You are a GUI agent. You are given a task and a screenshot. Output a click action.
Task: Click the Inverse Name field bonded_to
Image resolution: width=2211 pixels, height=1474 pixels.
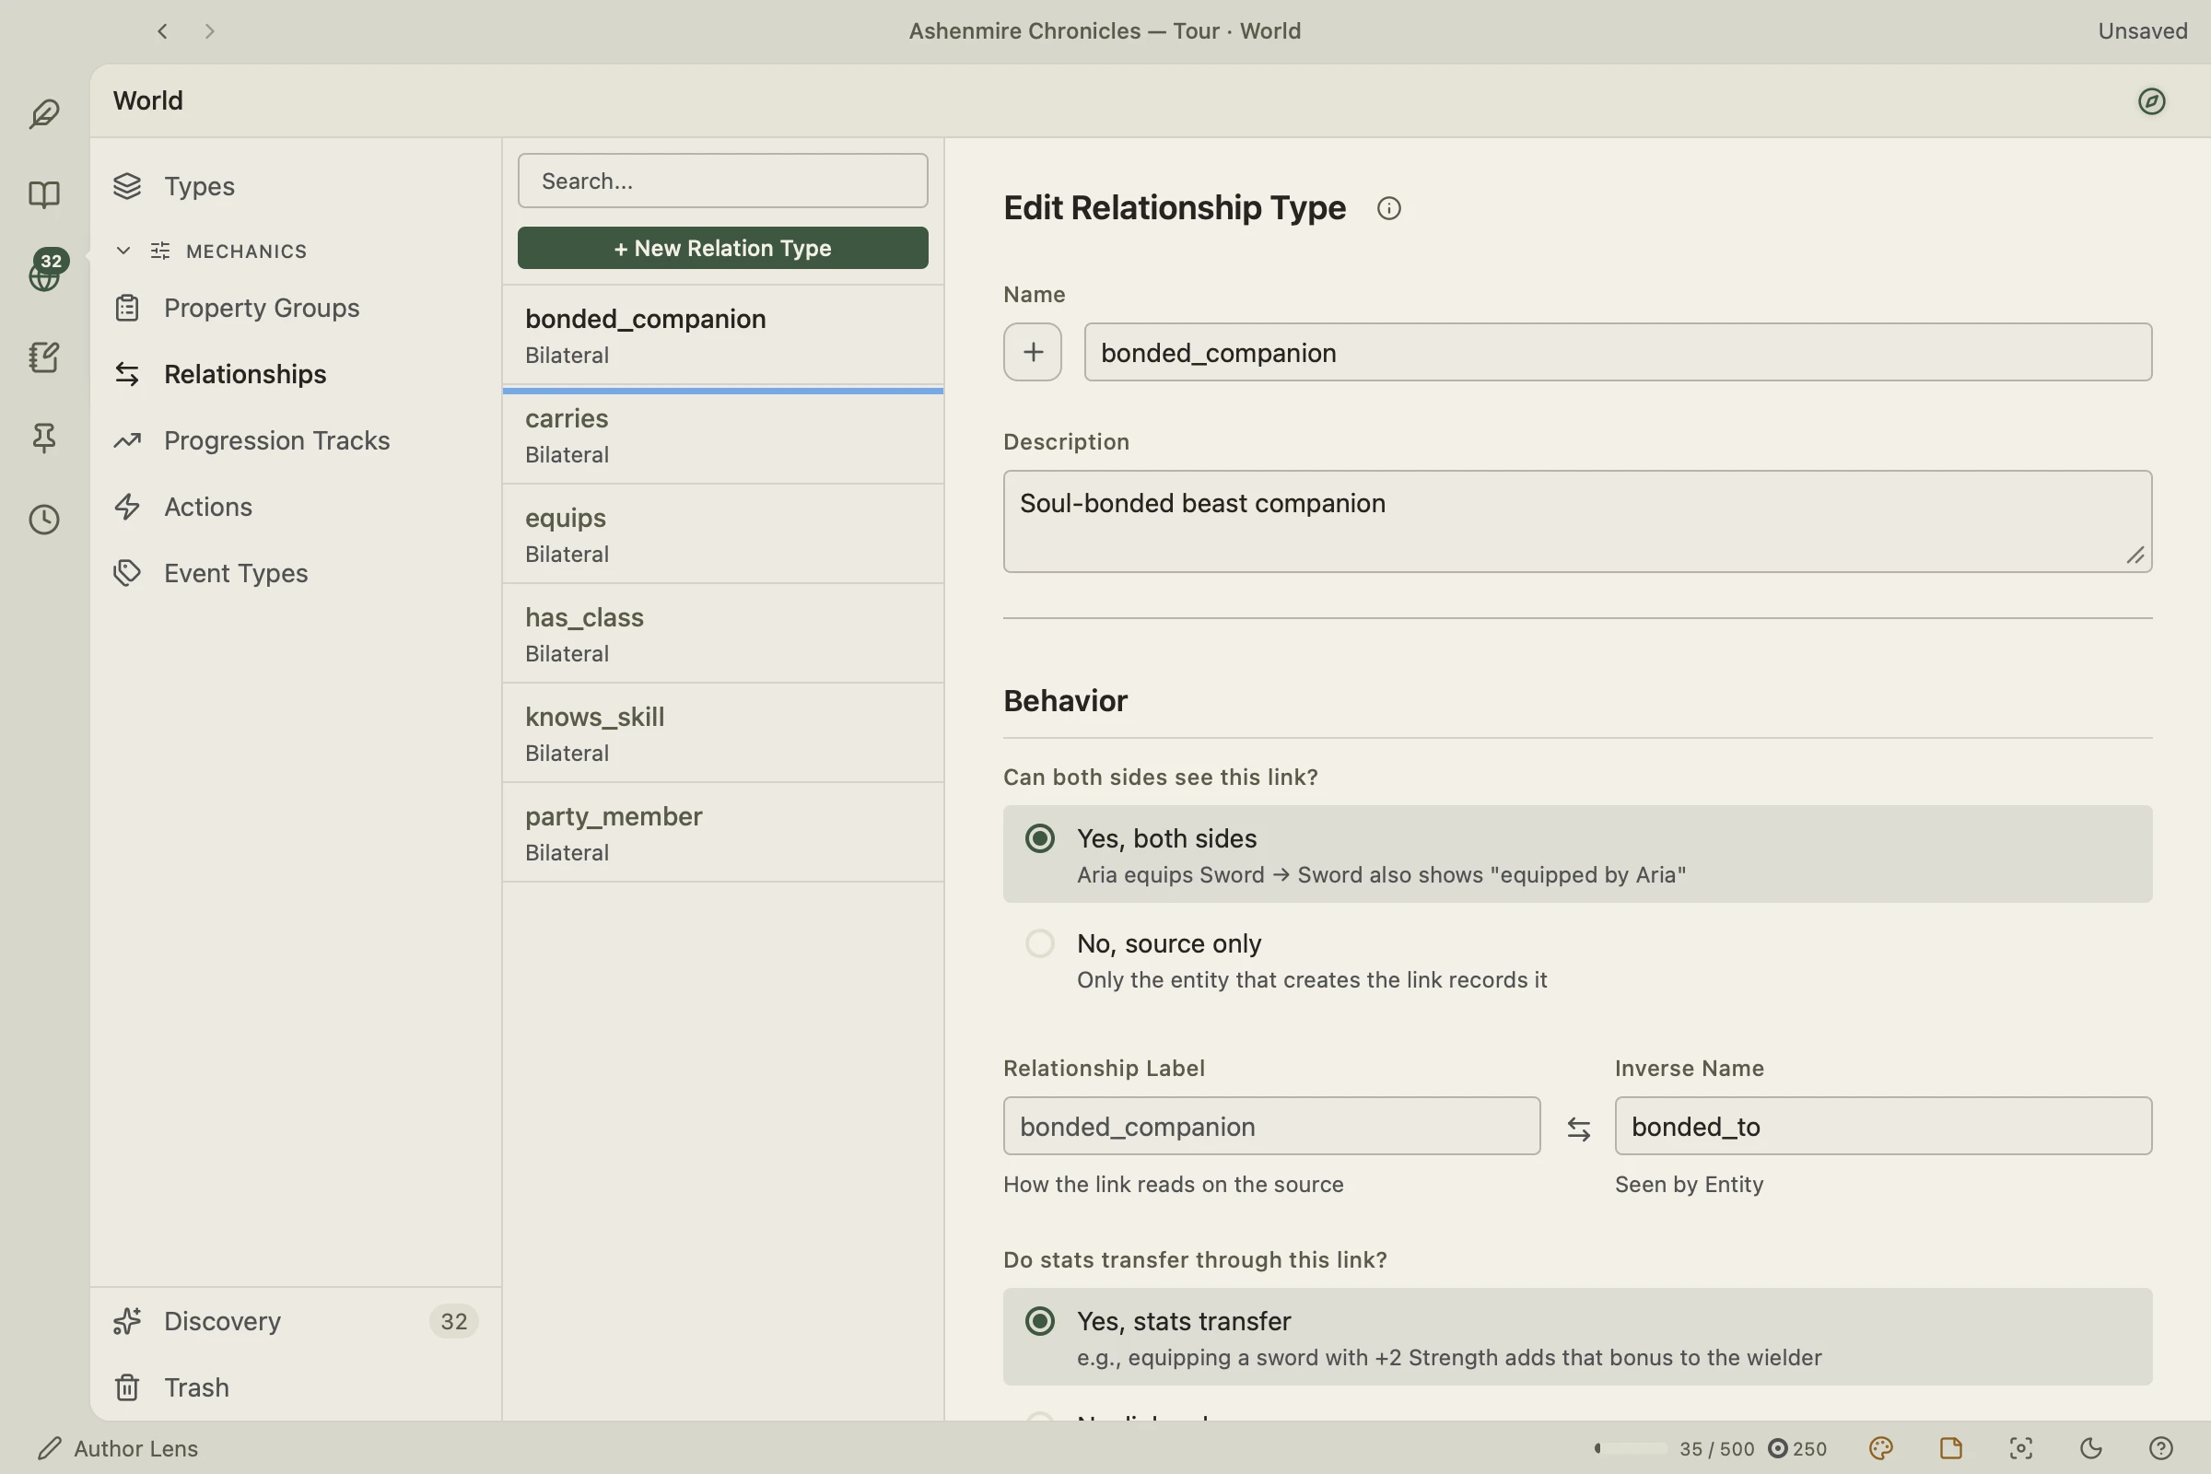click(x=1883, y=1125)
